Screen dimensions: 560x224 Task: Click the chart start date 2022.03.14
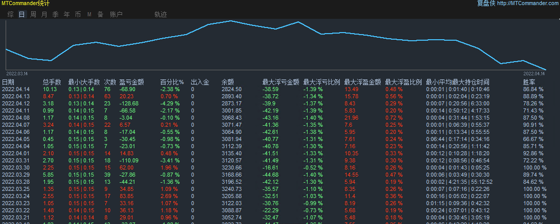tap(17, 73)
